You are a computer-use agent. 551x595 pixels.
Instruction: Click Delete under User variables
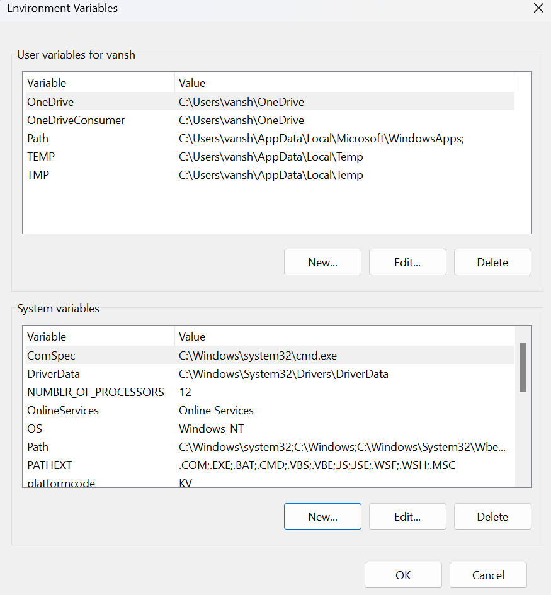click(492, 263)
